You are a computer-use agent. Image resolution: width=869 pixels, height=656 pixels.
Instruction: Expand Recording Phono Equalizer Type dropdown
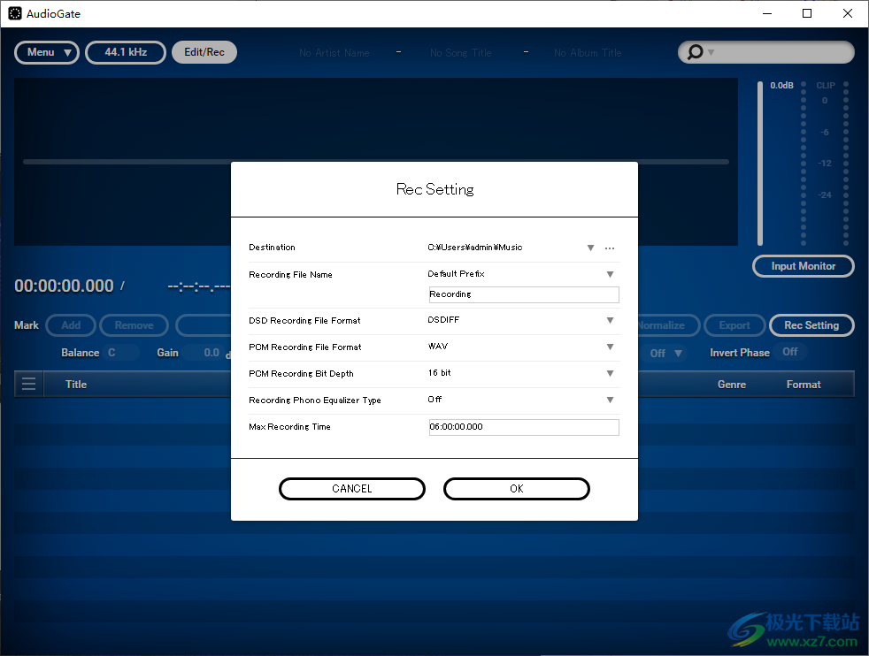point(610,400)
